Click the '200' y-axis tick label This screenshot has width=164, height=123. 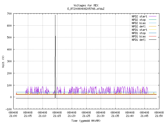pos(9,73)
